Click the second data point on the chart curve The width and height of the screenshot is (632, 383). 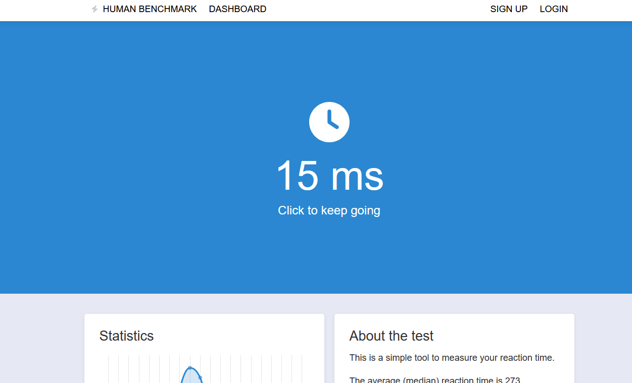tap(201, 377)
